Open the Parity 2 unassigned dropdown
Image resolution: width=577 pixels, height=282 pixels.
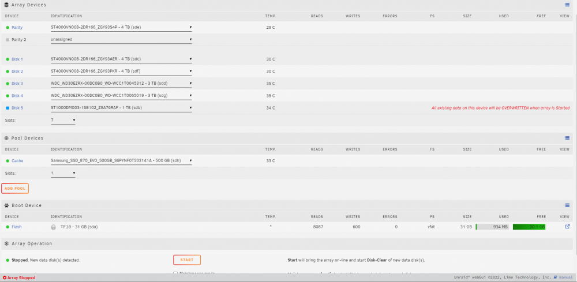click(x=121, y=39)
